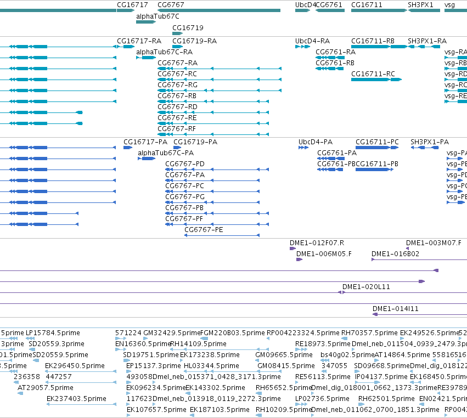
Task: Click the alphaTub67C gene label
Action: [157, 16]
